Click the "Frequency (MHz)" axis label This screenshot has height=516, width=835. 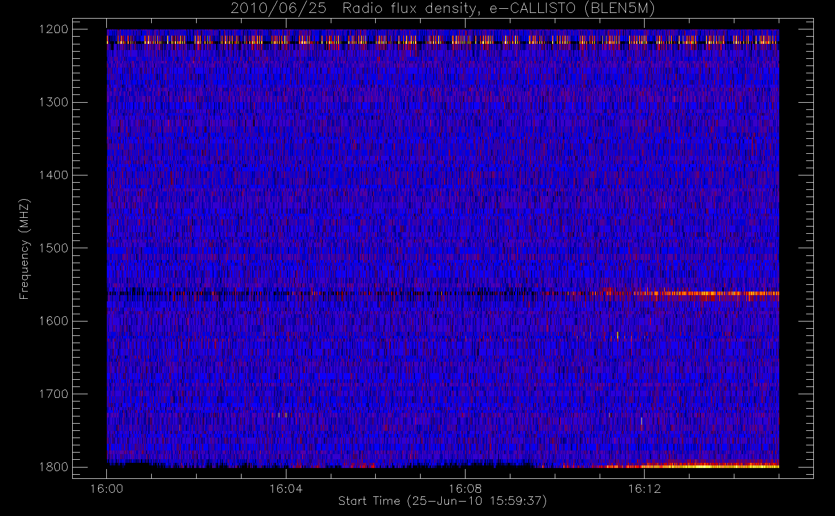(x=24, y=249)
